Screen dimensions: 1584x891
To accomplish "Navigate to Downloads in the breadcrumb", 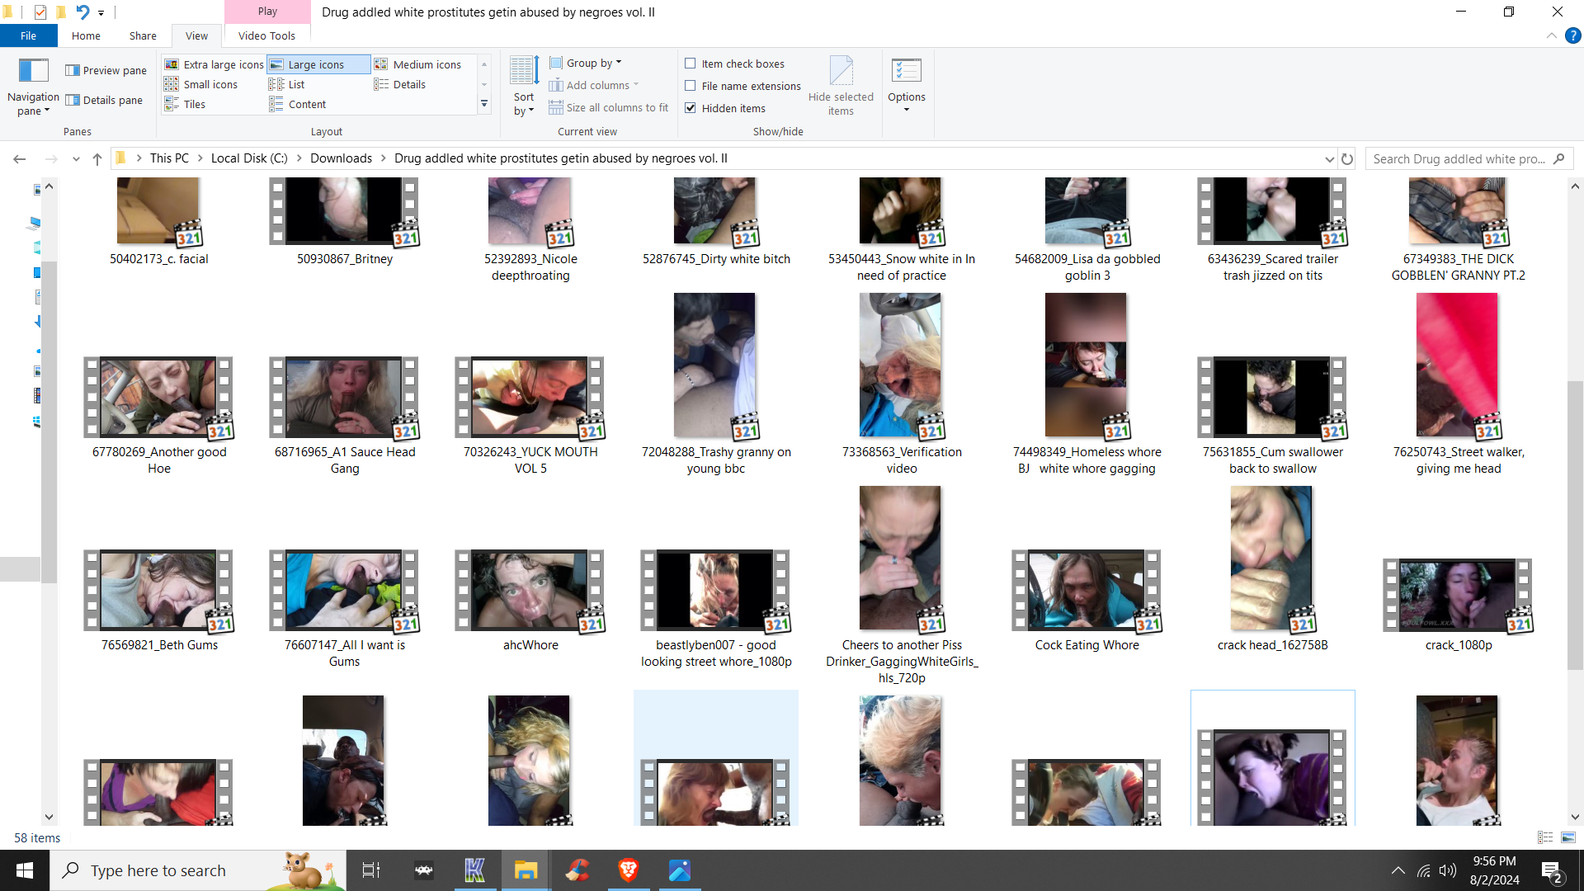I will [341, 158].
